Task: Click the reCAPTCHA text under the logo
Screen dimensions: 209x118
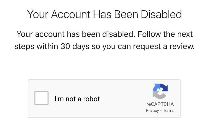Action: point(160,104)
